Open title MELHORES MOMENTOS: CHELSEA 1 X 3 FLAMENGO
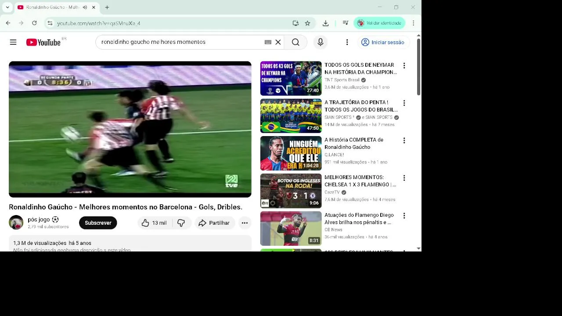The width and height of the screenshot is (562, 316). point(360,181)
